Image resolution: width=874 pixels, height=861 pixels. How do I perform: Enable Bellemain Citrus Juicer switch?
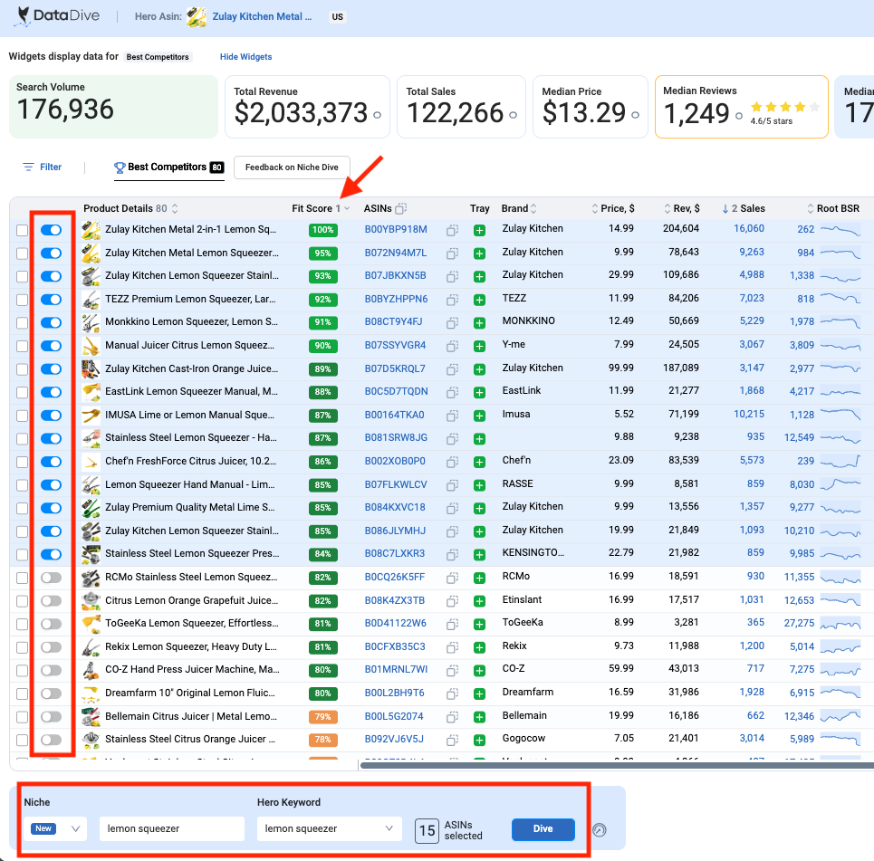click(x=51, y=717)
